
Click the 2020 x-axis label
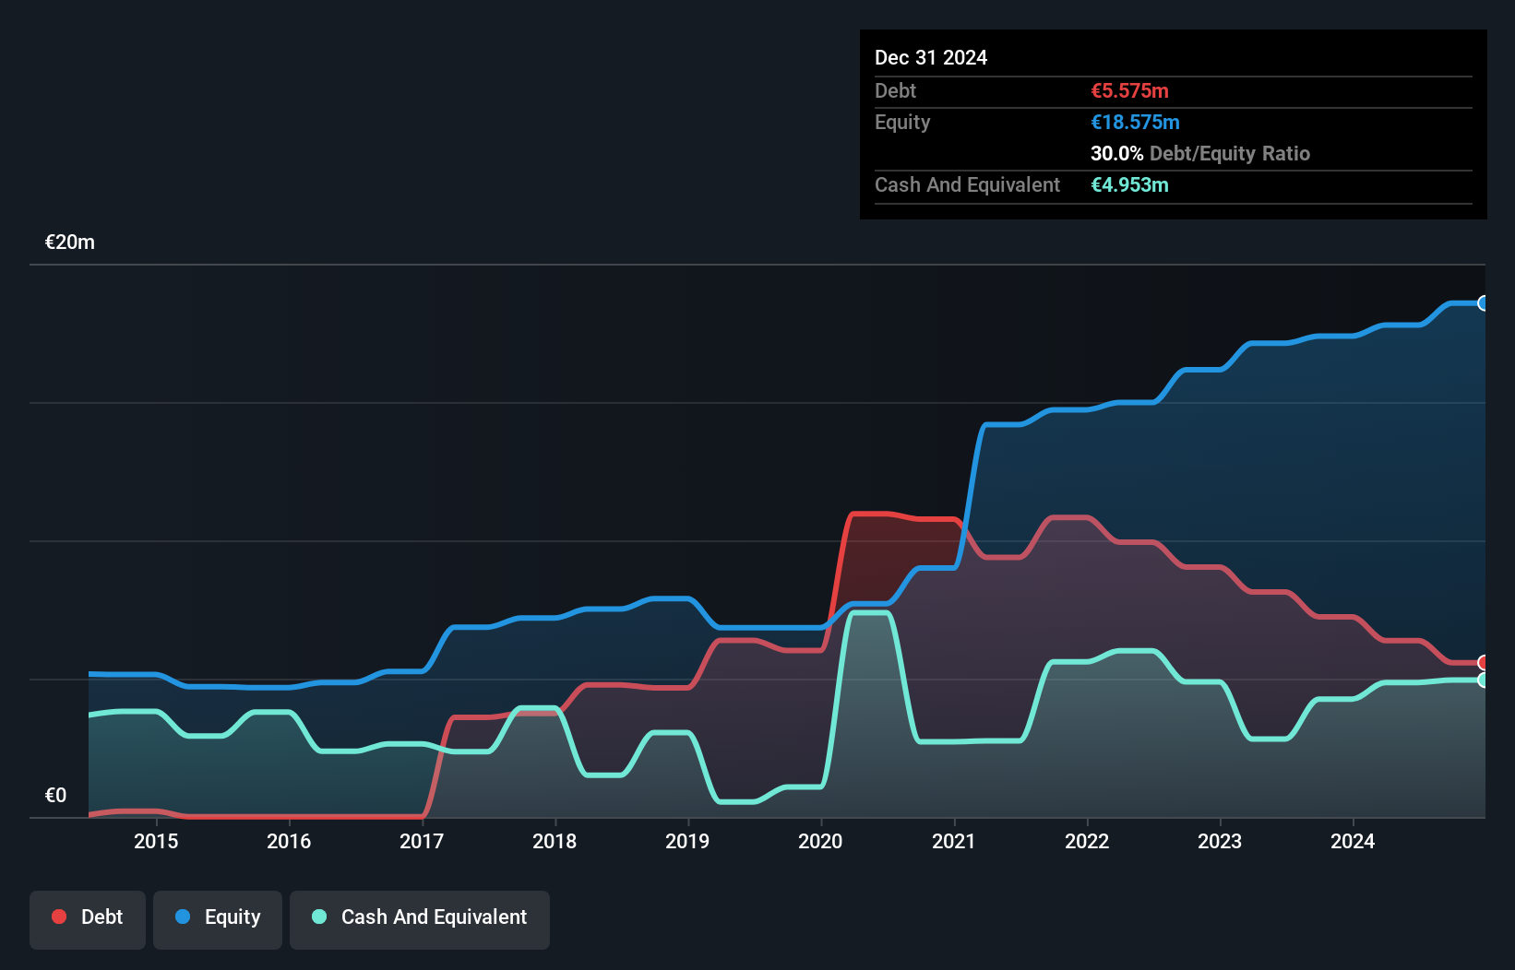pos(820,841)
